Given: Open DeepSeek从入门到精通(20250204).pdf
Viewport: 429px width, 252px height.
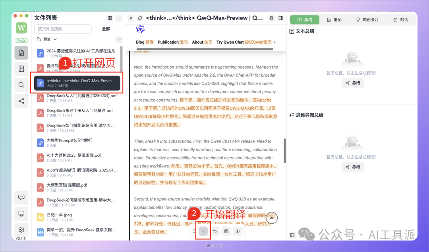Looking at the screenshot, I should click(77, 98).
